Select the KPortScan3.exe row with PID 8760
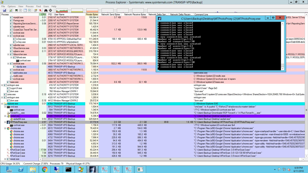Screen dimensions: 308x173 (x=152, y=150)
